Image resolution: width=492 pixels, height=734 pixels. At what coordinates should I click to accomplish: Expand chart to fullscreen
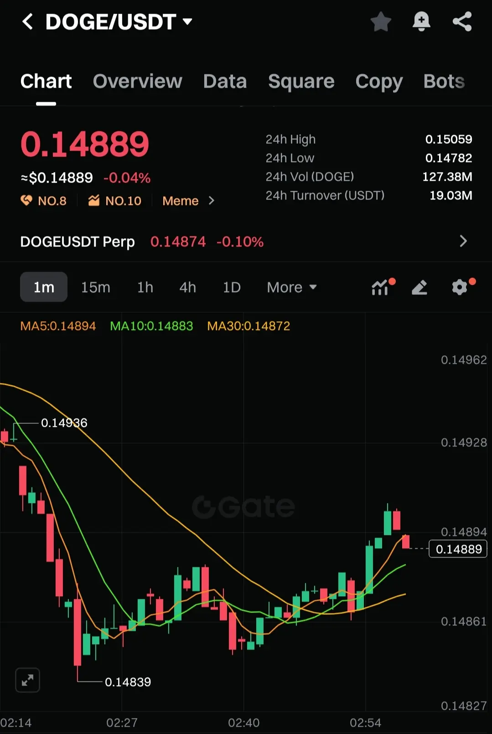tap(27, 680)
